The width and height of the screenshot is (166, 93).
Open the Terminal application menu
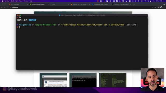7,1
